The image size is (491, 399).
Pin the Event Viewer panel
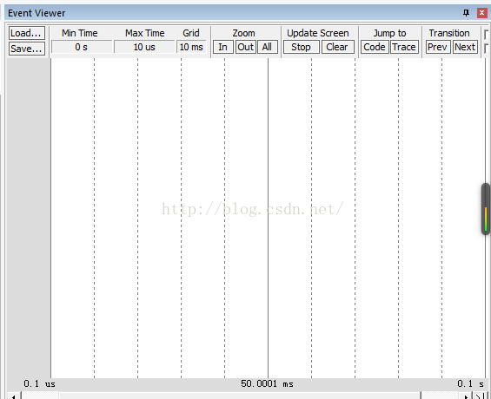pos(466,13)
